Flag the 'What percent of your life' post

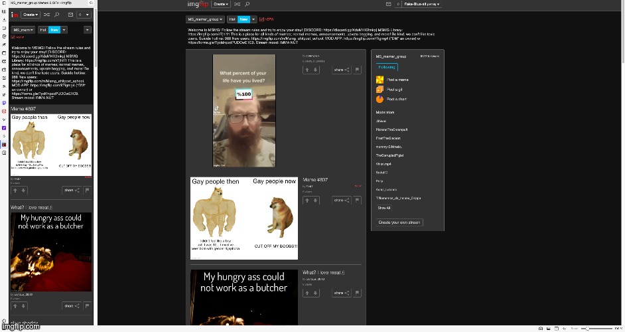(x=358, y=70)
